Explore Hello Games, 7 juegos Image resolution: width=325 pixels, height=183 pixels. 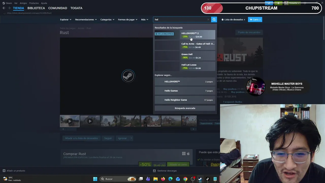185,91
